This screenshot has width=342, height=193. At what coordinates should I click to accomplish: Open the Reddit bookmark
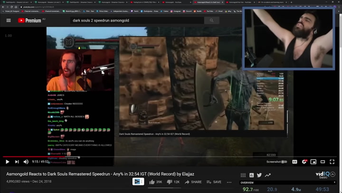point(199,11)
